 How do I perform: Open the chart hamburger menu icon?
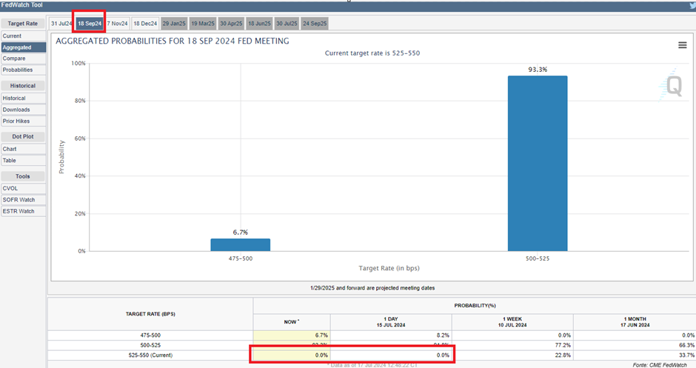(682, 45)
